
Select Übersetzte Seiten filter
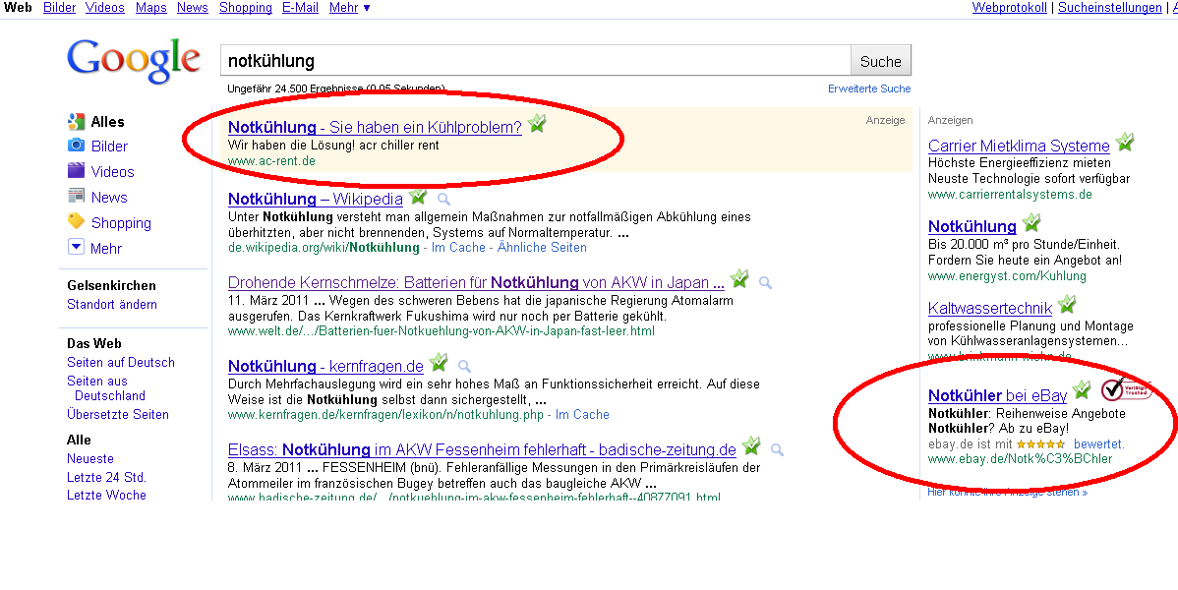point(118,414)
